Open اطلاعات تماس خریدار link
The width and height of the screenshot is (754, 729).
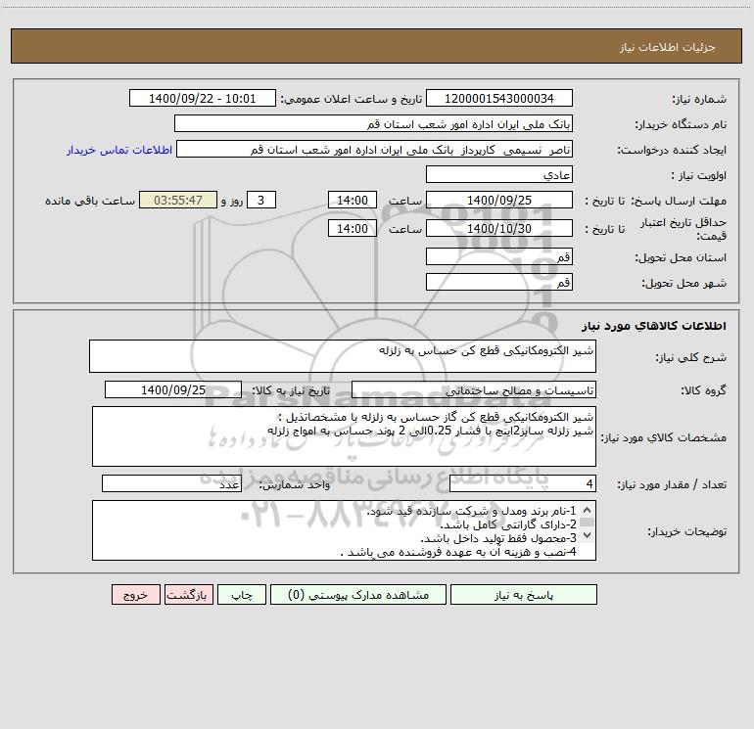click(x=119, y=150)
